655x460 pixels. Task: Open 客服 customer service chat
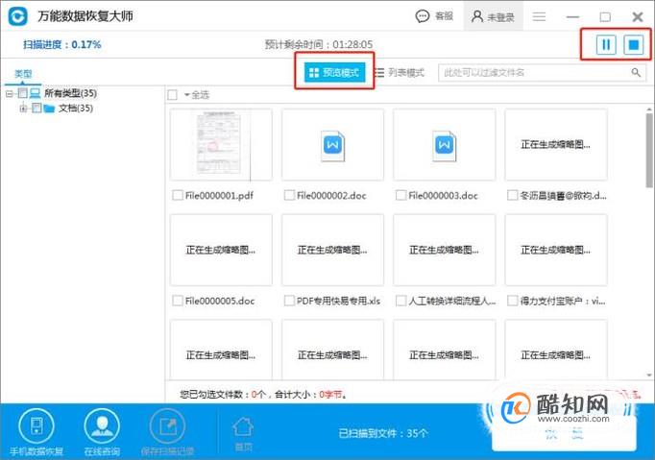434,16
